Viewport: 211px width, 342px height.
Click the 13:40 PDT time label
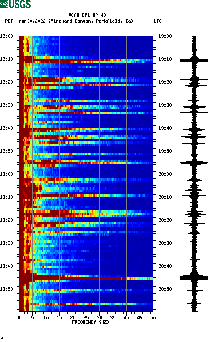[6, 266]
